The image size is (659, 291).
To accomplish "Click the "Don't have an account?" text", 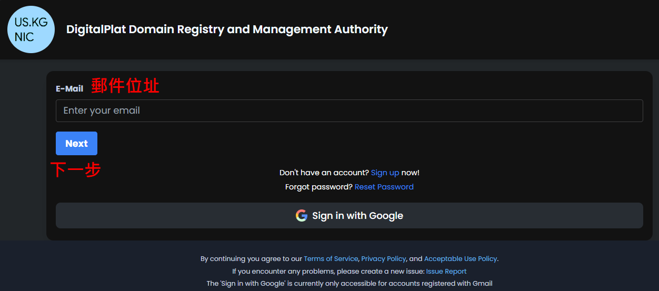I will [x=324, y=173].
